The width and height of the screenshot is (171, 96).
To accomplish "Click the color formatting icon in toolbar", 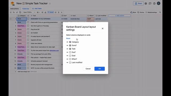I will pyautogui.click(x=45, y=12).
